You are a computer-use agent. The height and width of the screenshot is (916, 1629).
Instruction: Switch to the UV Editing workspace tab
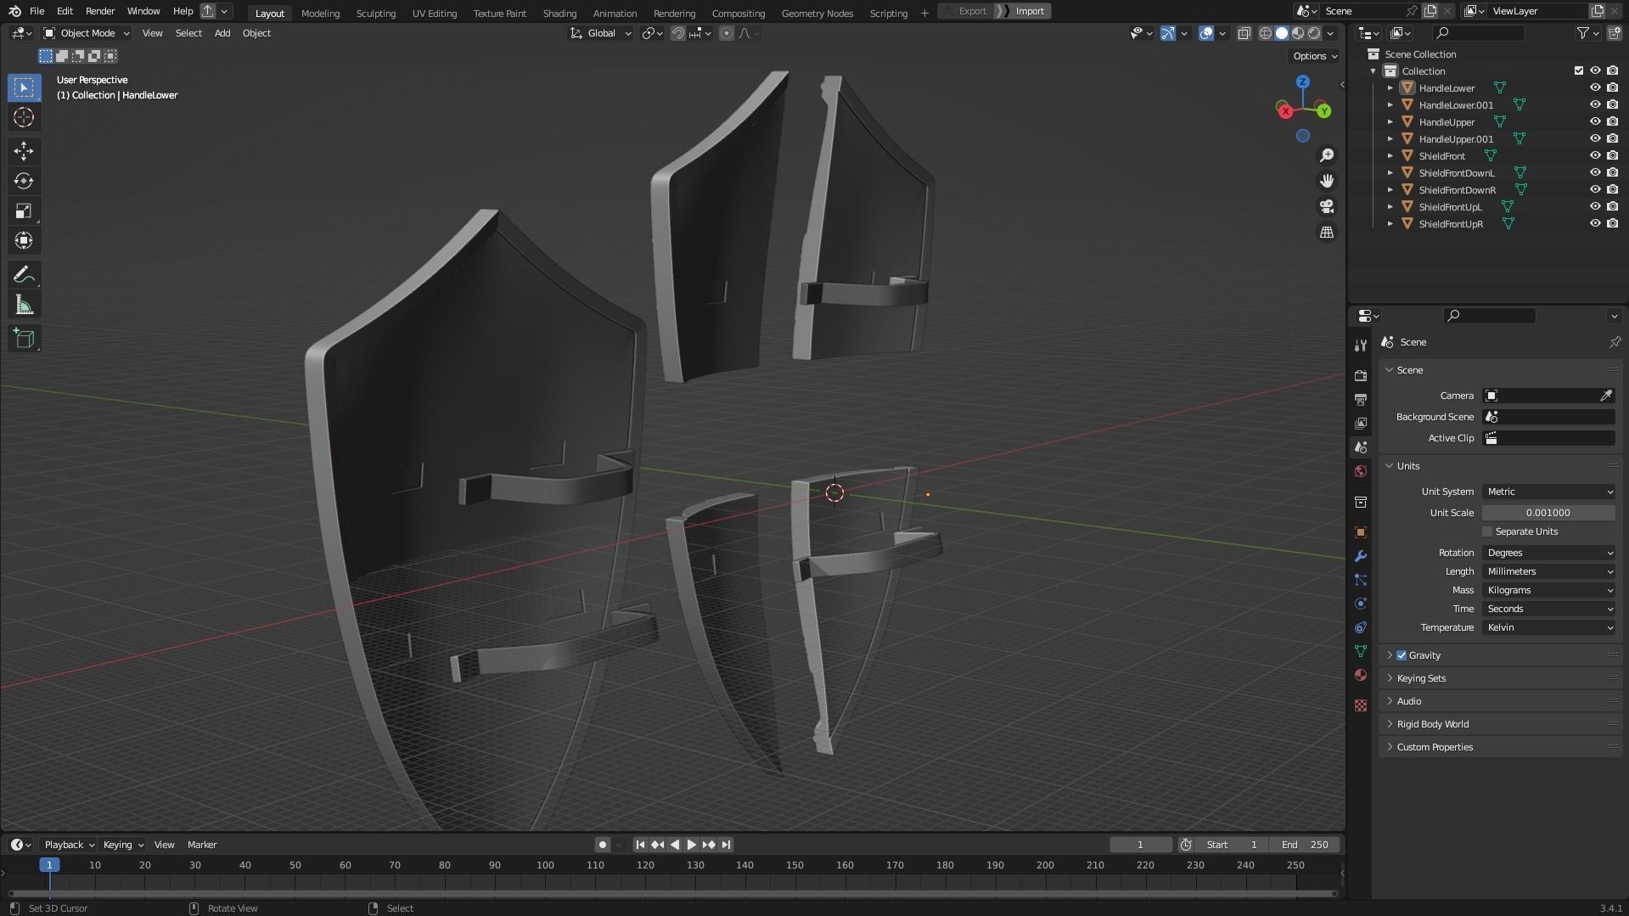[434, 13]
